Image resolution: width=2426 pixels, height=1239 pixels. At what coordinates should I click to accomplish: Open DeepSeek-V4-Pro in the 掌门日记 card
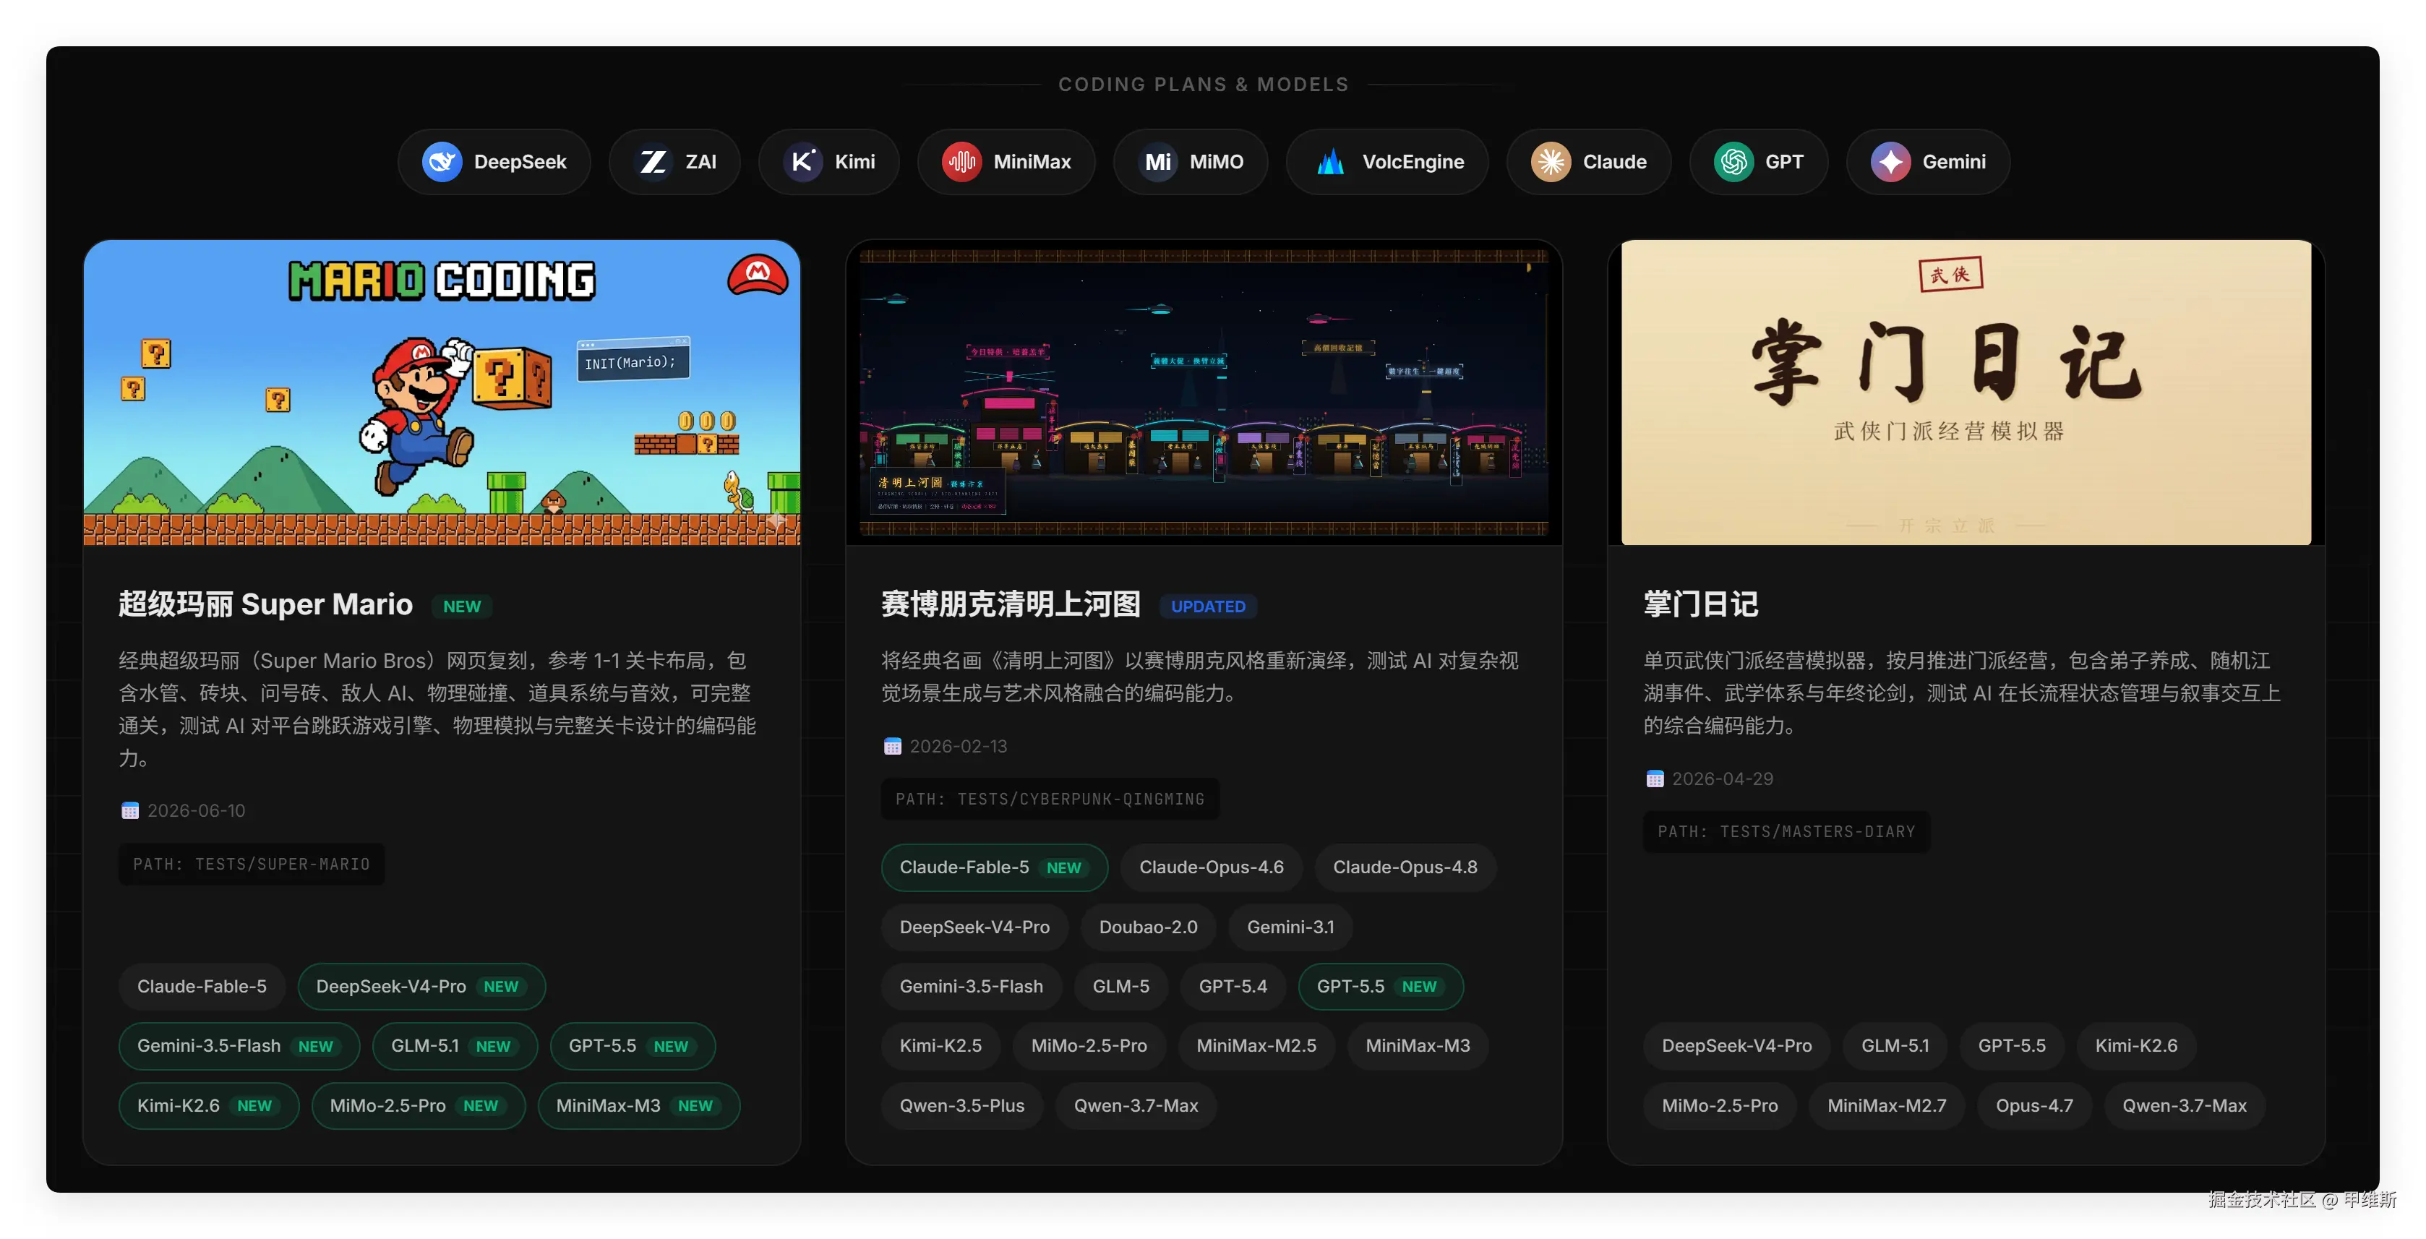point(1736,1046)
